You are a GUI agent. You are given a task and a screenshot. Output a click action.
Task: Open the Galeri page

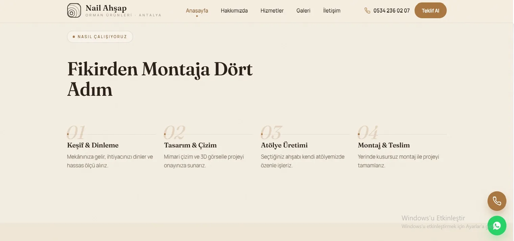[303, 10]
